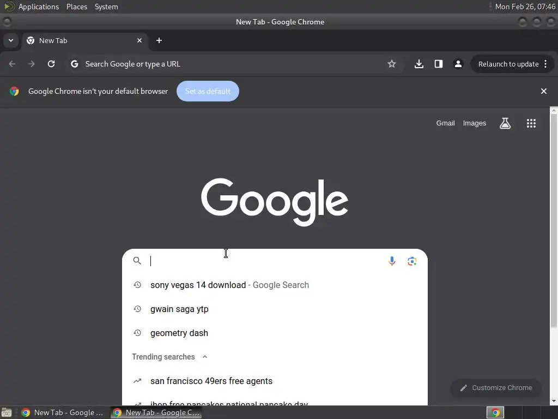Viewport: 558px width, 419px height.
Task: Click Customize Chrome button
Action: [x=496, y=388]
